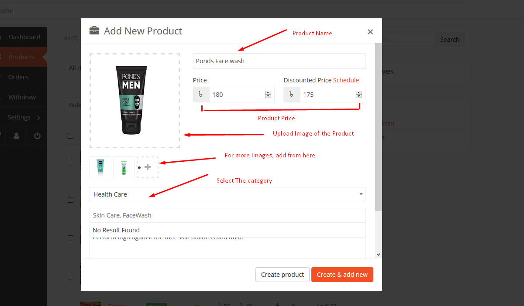Decrease the Discounted Price with down arrow
The width and height of the screenshot is (524, 306).
click(x=359, y=96)
